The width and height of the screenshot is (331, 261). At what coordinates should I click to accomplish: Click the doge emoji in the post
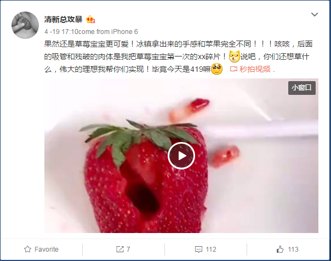235,56
